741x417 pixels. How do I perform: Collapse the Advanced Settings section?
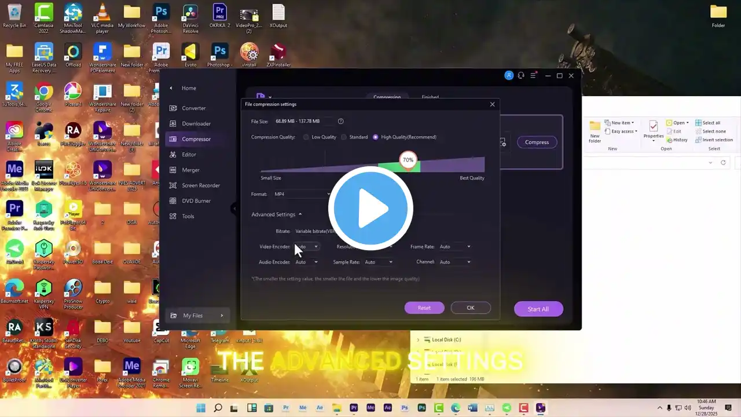(277, 214)
